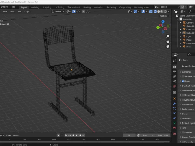Open object types visibility dropdown
The height and width of the screenshot is (146, 195).
click(x=130, y=11)
